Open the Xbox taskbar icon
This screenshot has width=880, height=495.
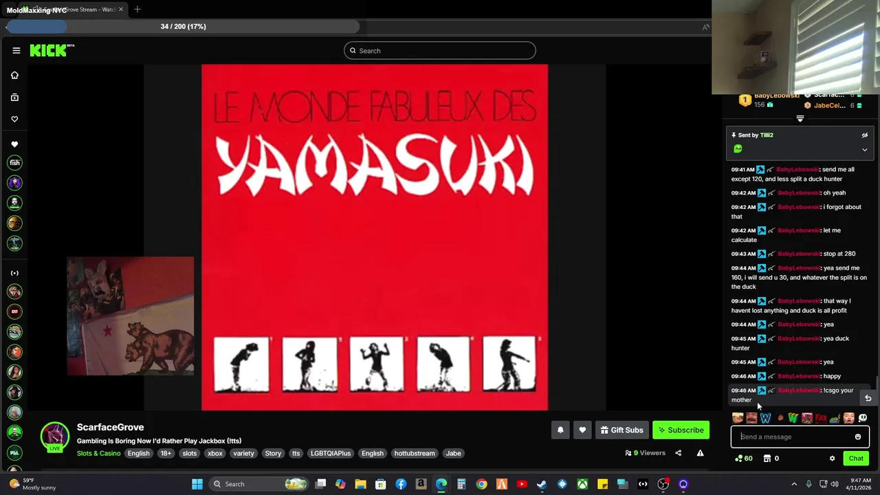pos(582,484)
